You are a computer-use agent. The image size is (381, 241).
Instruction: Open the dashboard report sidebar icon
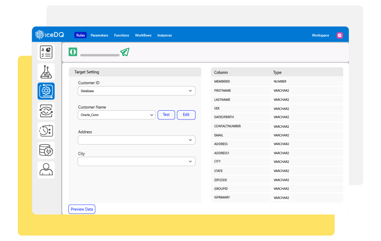pyautogui.click(x=46, y=52)
